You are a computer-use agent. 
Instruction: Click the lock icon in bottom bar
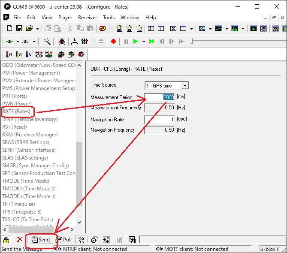6,240
